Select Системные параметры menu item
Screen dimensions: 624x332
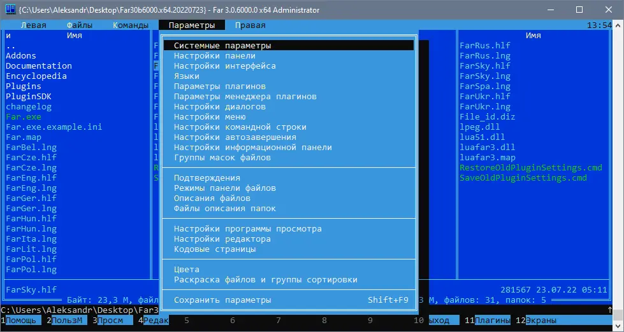pyautogui.click(x=289, y=46)
